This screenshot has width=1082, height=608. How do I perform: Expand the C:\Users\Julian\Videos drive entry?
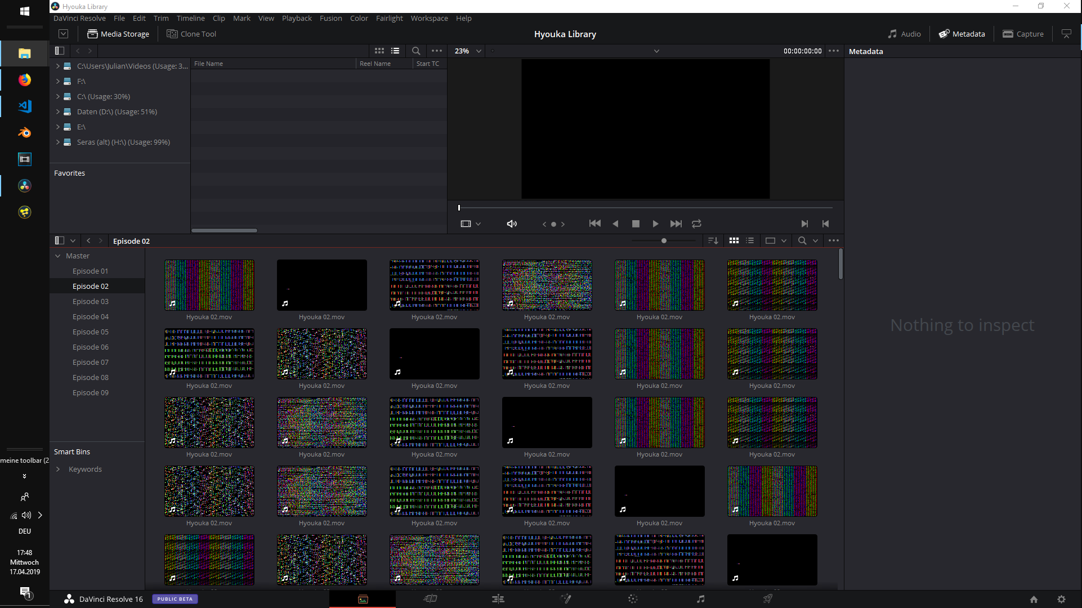pyautogui.click(x=57, y=66)
